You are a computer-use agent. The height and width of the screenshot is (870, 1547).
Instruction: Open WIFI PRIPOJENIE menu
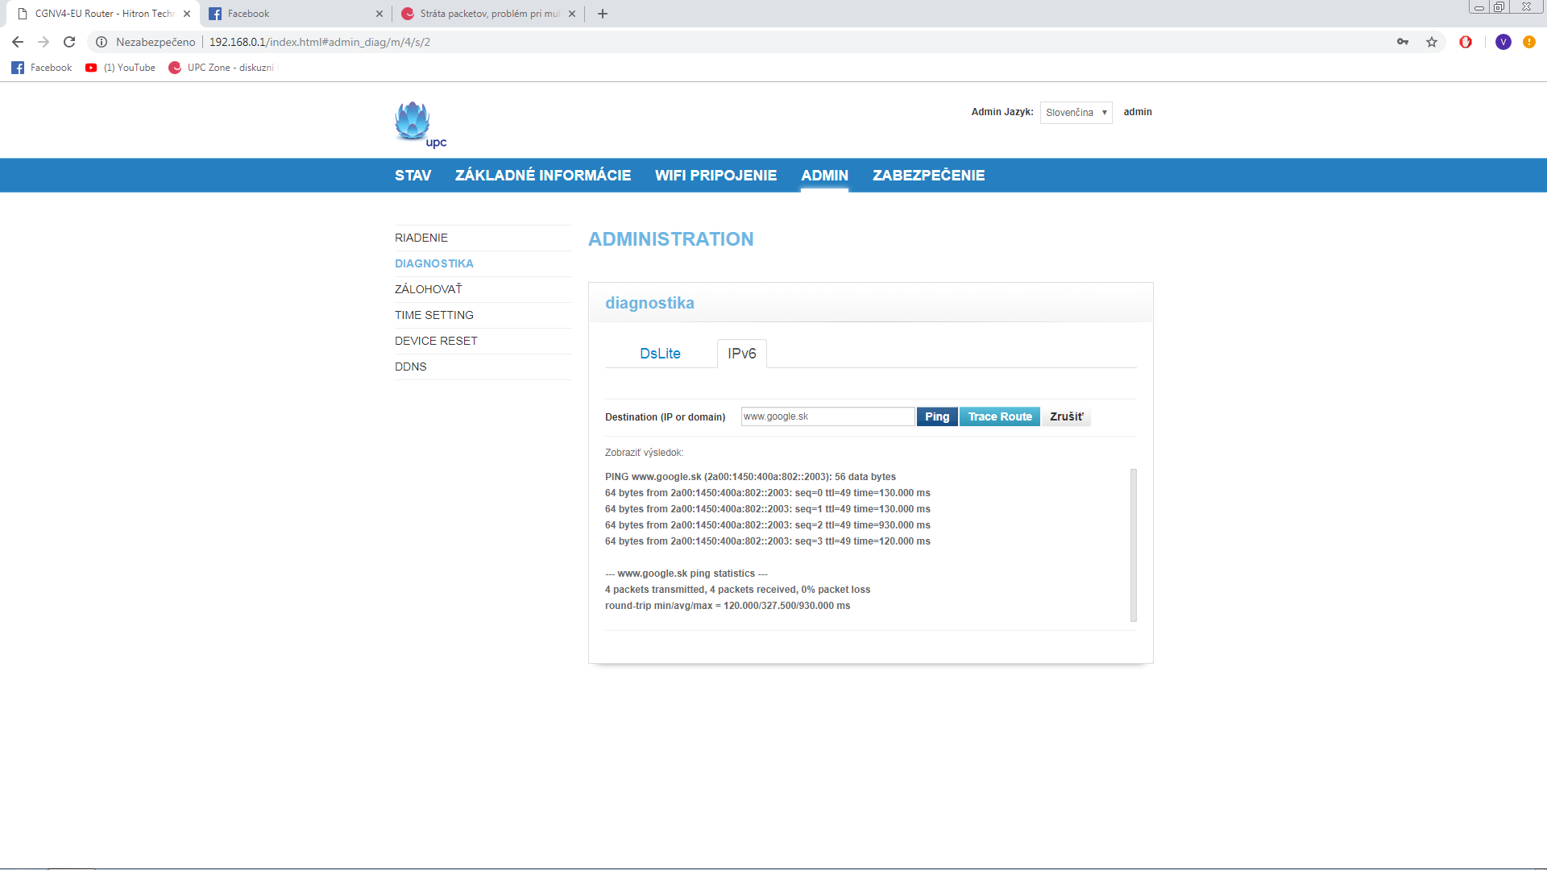715,176
